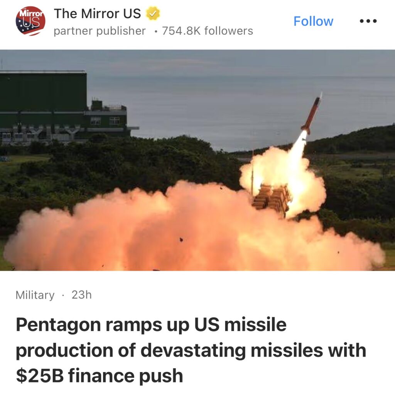This screenshot has width=395, height=394.
Task: Select the partner publisher label
Action: [100, 31]
